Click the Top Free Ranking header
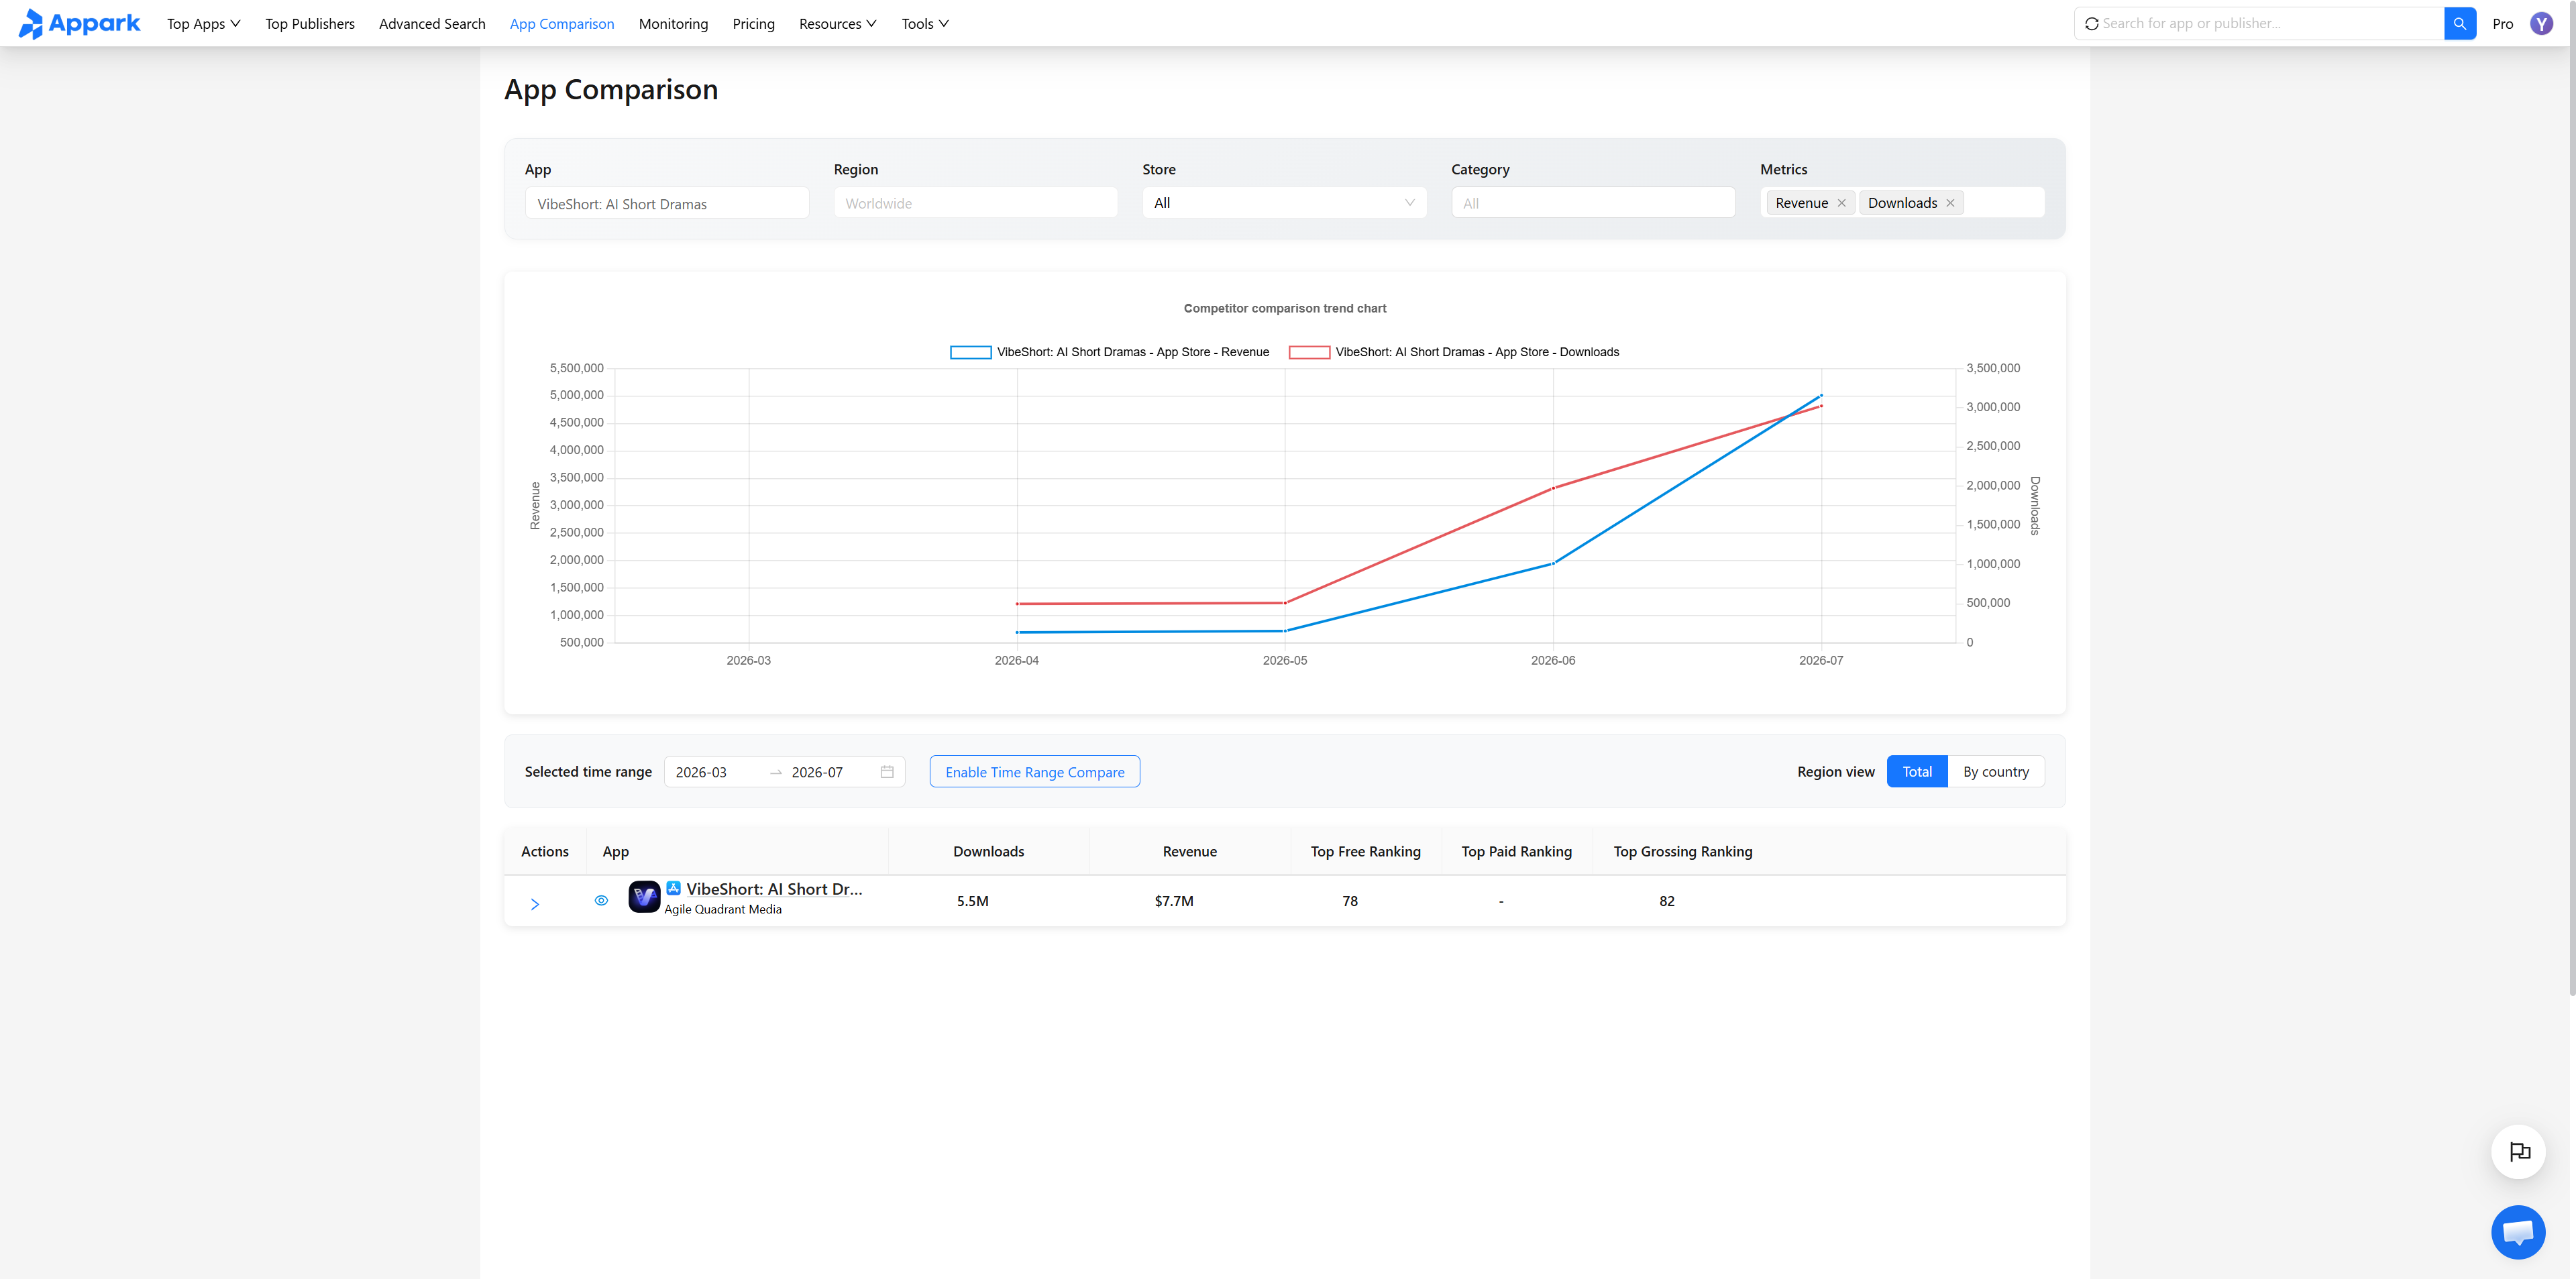This screenshot has width=2576, height=1279. 1365,851
